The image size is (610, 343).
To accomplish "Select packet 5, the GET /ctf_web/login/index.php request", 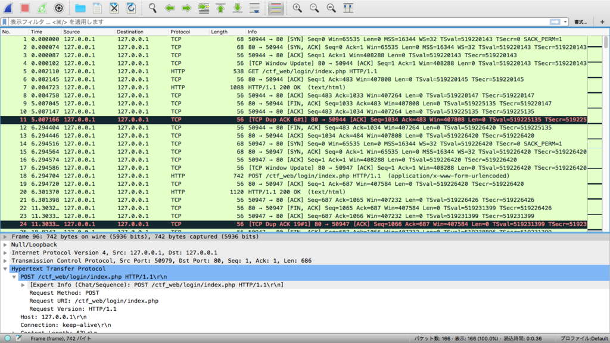I will pos(294,71).
